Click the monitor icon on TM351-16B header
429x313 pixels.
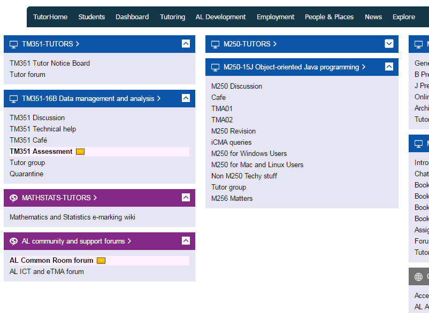pyautogui.click(x=13, y=98)
